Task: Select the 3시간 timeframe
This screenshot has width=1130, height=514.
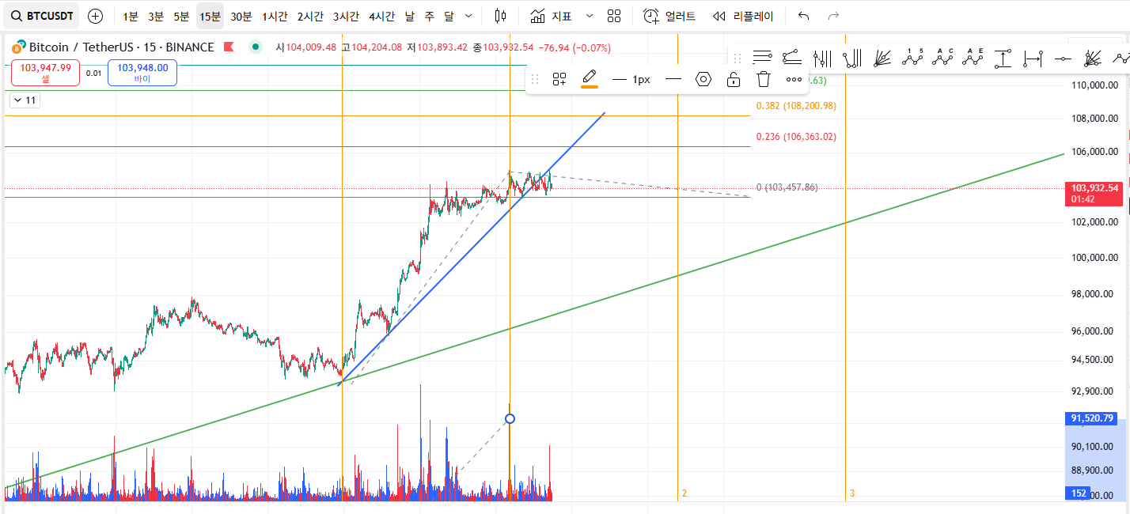Action: point(346,16)
